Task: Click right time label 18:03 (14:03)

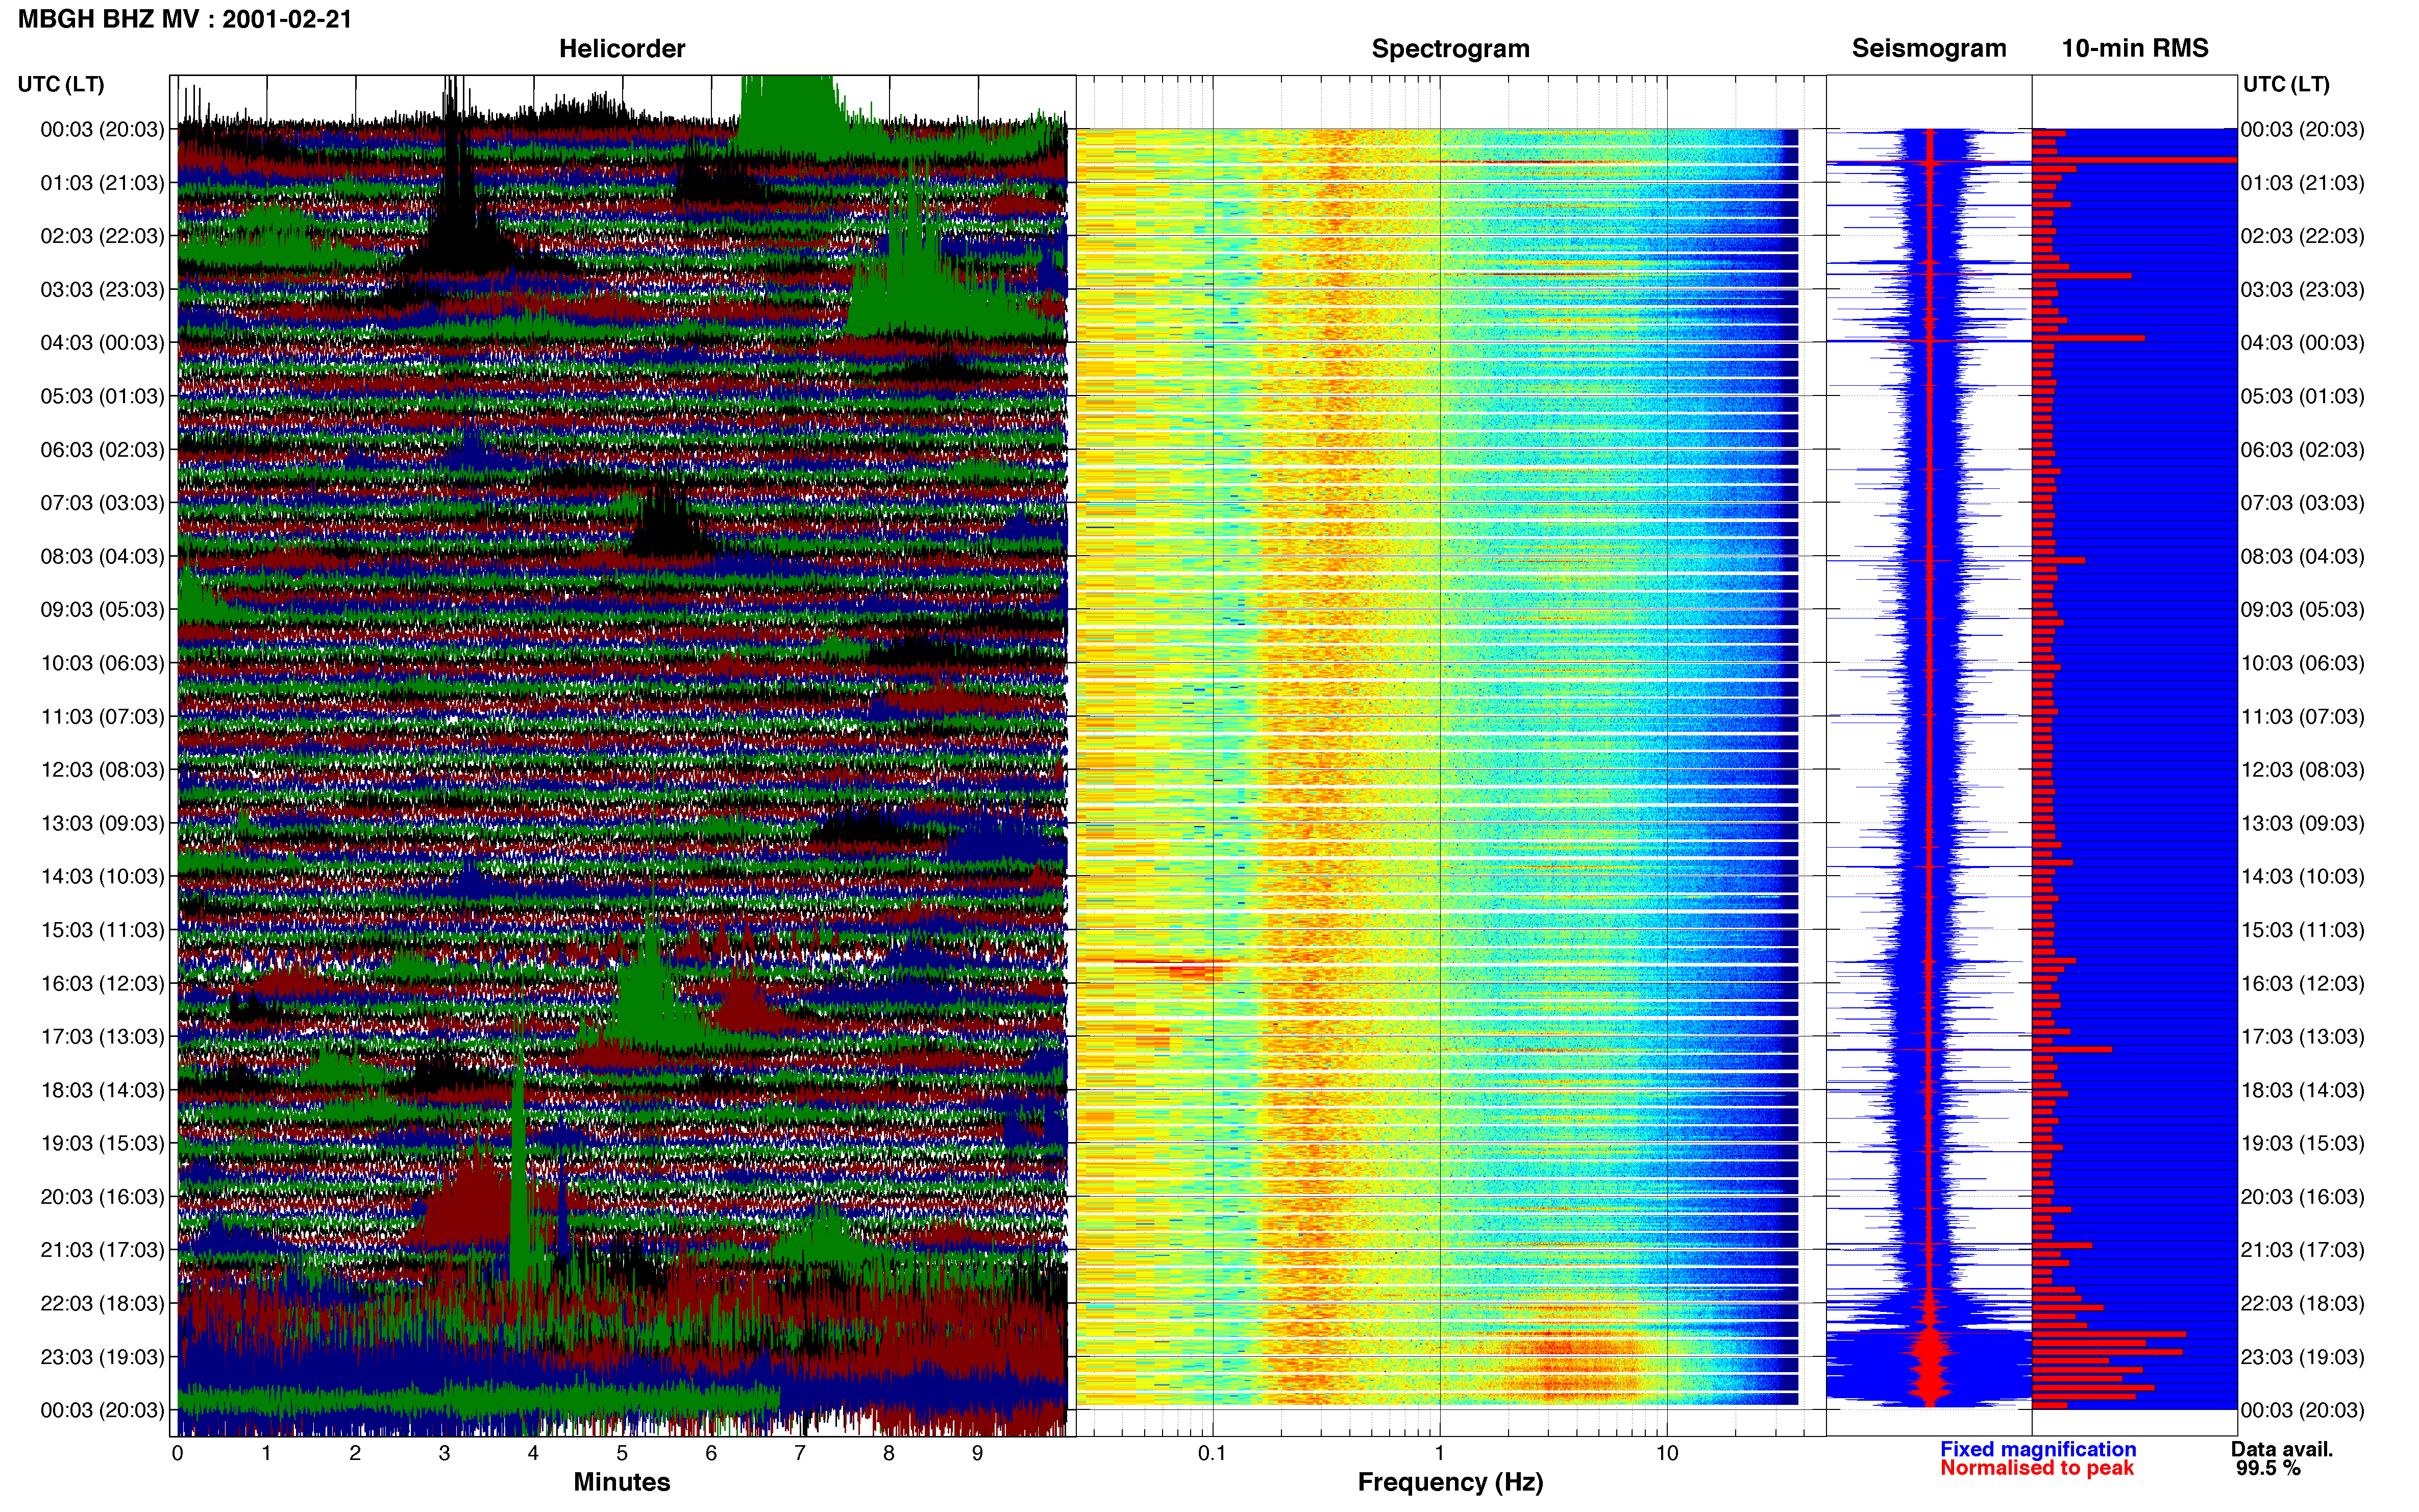Action: [x=2302, y=1090]
